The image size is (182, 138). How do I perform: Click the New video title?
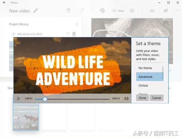pyautogui.click(x=19, y=11)
